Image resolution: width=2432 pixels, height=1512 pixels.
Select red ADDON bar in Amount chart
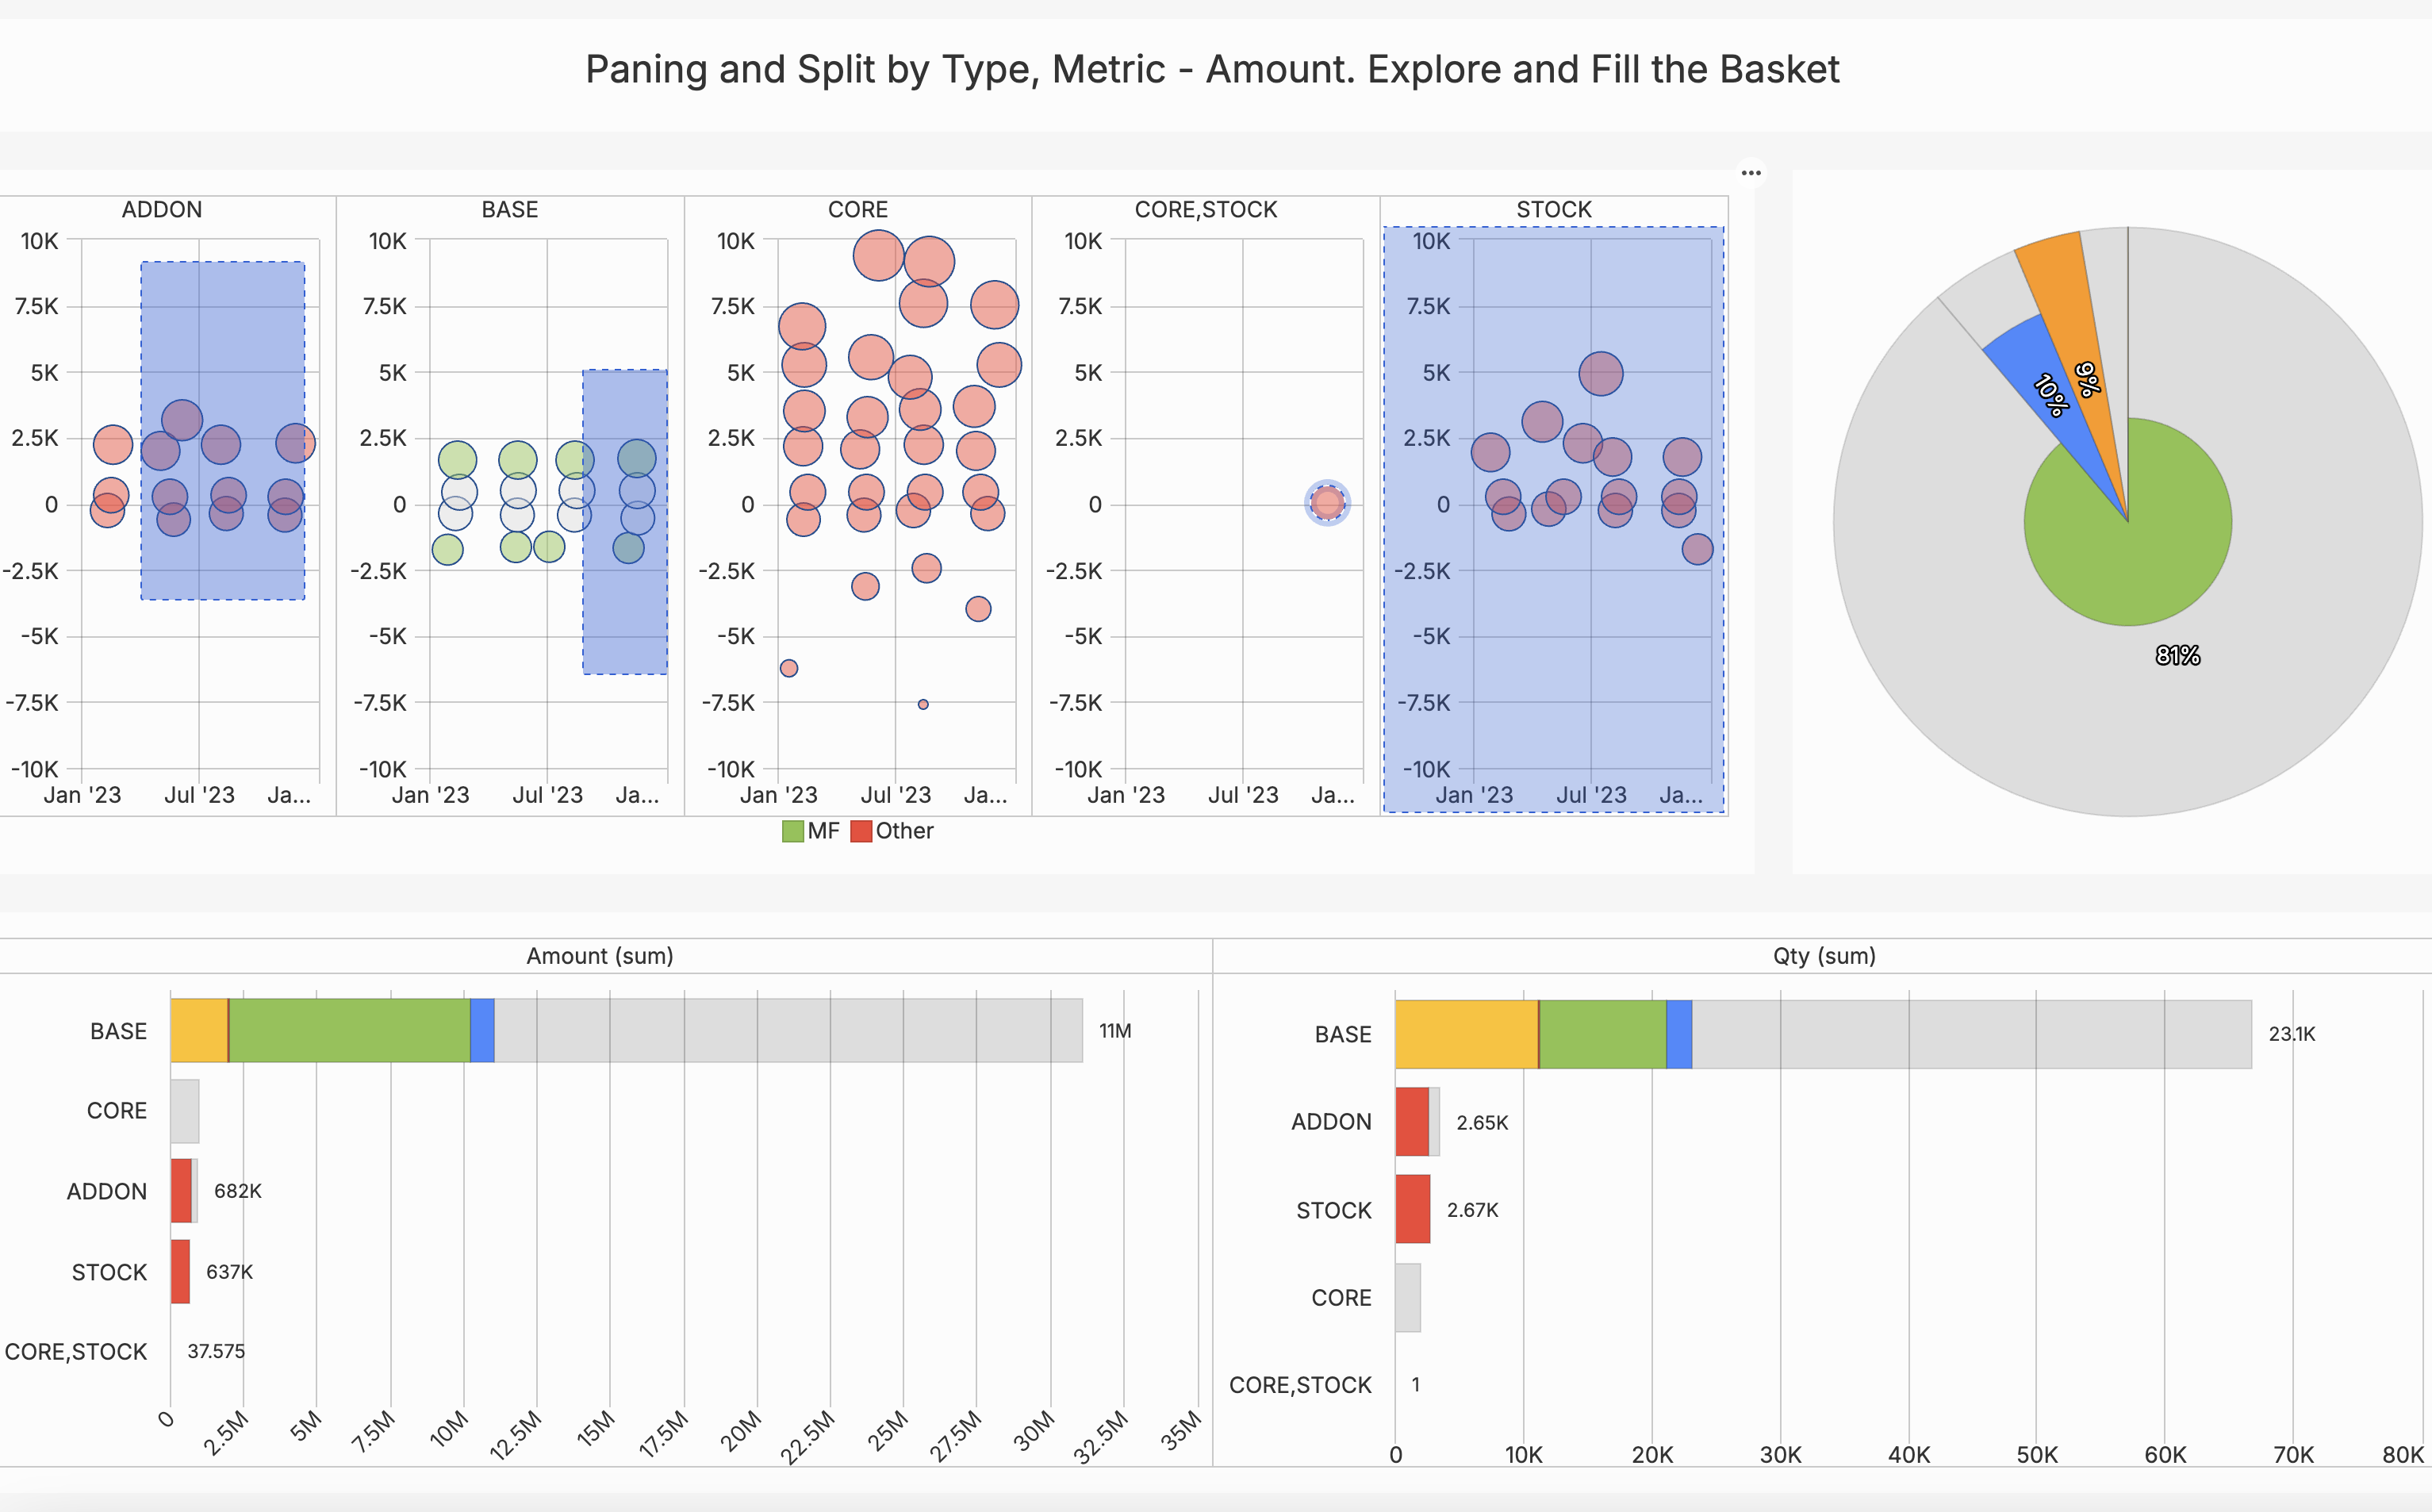181,1190
